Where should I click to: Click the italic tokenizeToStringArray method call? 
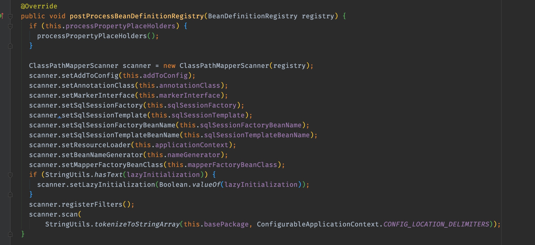(x=137, y=224)
